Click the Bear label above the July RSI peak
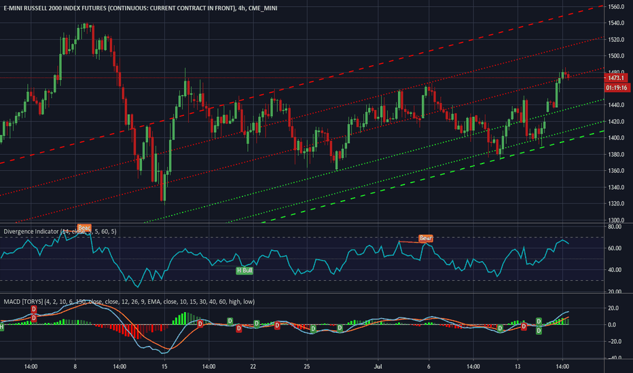 click(425, 238)
